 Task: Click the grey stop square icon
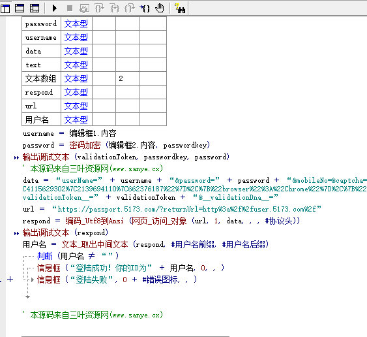click(70, 8)
